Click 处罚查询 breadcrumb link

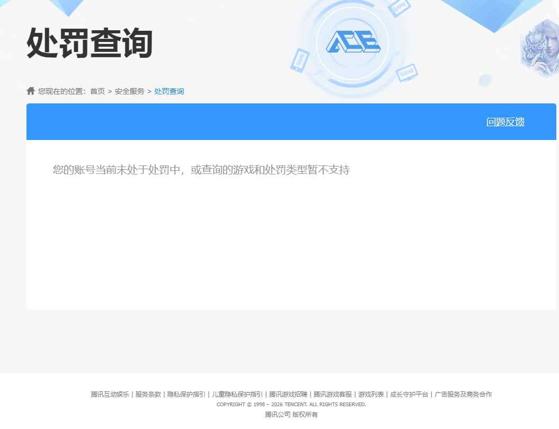pyautogui.click(x=169, y=91)
